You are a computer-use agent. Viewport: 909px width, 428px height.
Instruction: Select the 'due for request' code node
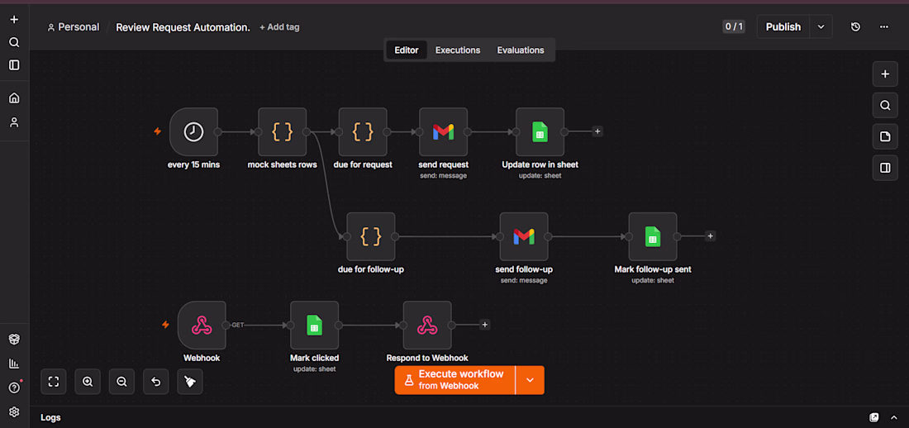(363, 131)
